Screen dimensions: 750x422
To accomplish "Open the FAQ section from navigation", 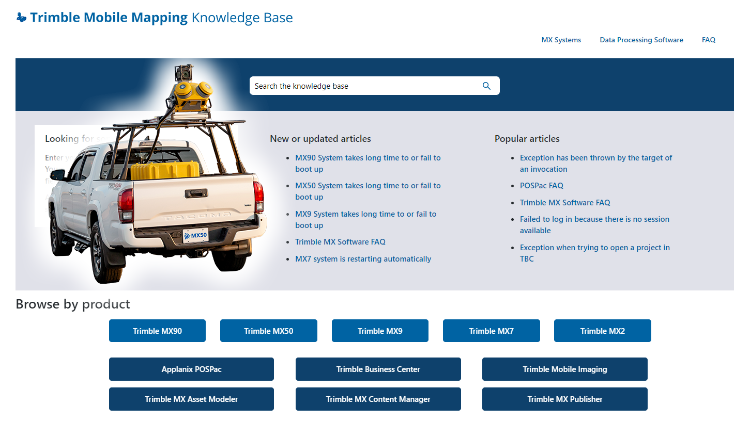I will [x=708, y=40].
